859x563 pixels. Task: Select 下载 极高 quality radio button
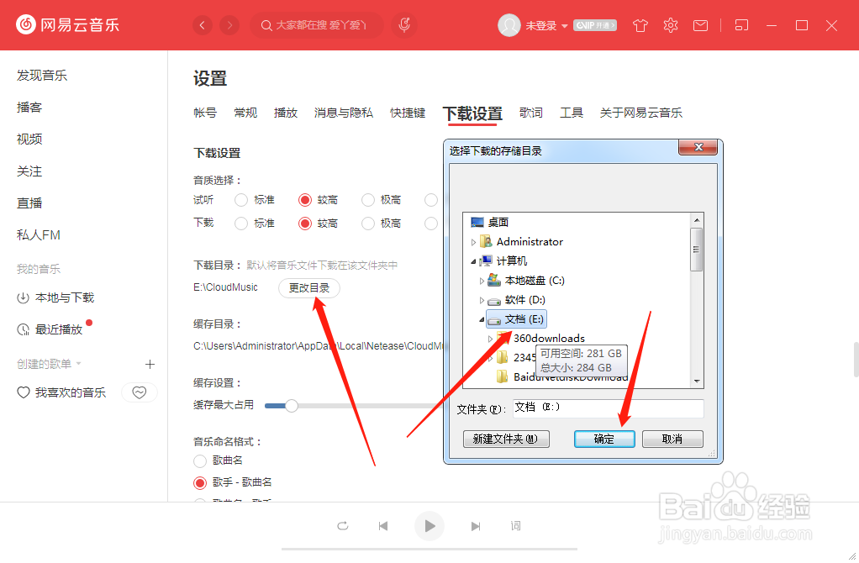point(368,224)
